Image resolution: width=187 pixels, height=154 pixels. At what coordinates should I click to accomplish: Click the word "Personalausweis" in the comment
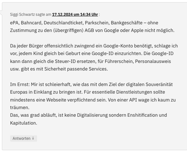(153, 61)
